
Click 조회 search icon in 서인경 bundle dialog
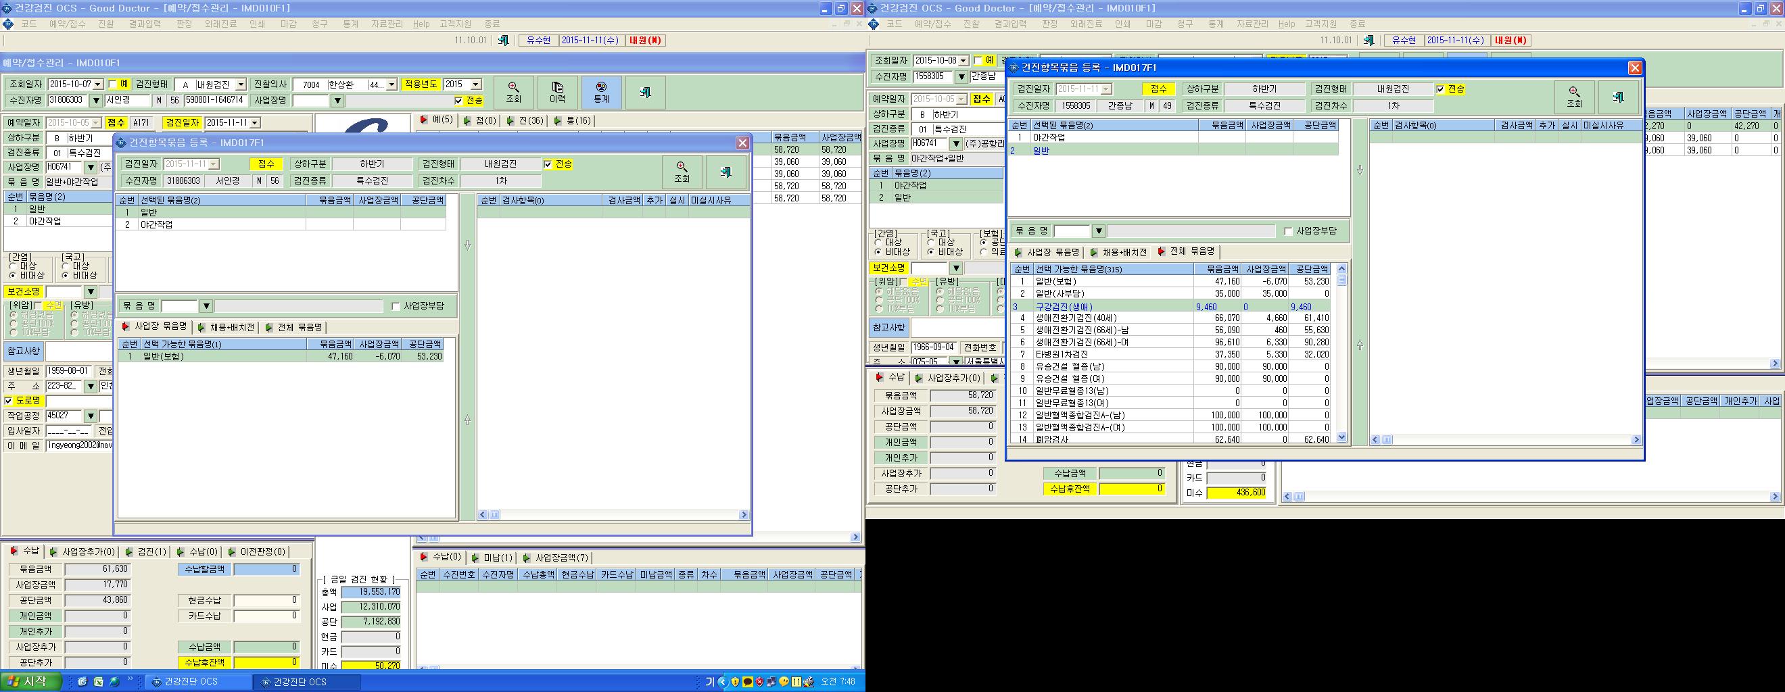click(682, 172)
